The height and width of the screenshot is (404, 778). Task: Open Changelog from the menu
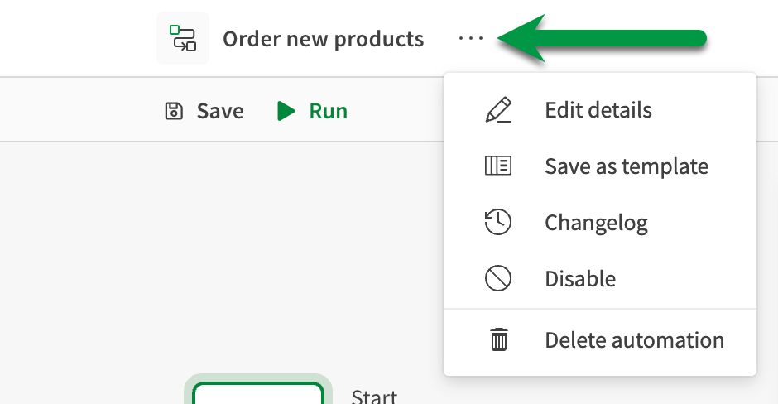pos(596,222)
